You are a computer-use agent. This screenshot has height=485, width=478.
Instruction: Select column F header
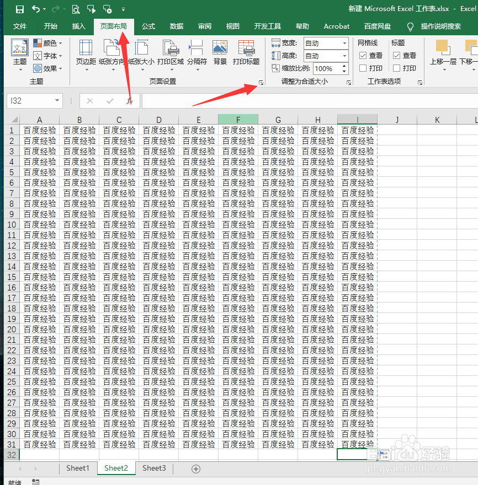click(x=238, y=120)
